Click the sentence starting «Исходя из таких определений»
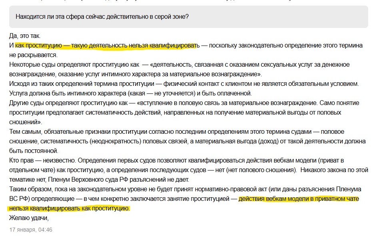The width and height of the screenshot is (373, 236). 184,83
